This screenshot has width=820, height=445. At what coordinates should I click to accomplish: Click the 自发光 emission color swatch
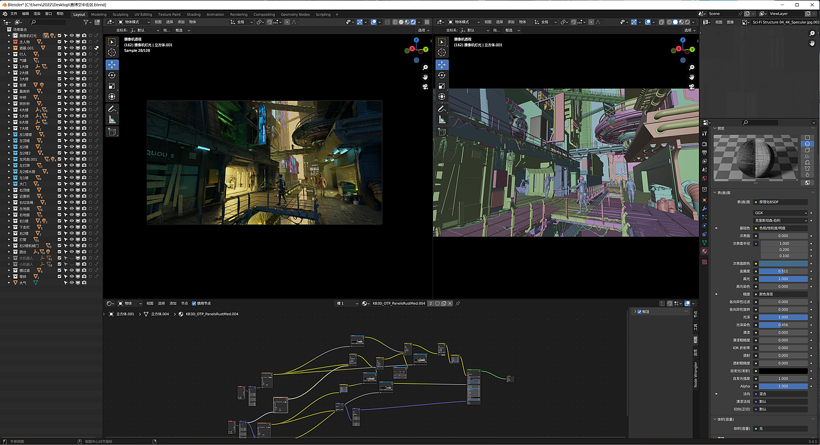click(783, 371)
